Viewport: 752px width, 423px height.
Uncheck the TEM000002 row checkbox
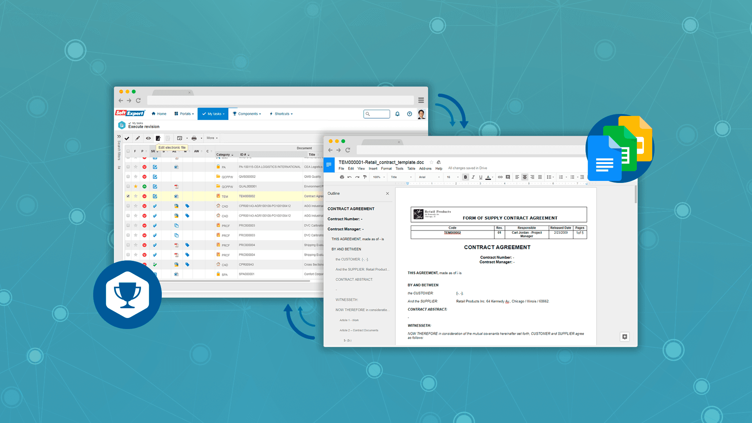(x=128, y=196)
